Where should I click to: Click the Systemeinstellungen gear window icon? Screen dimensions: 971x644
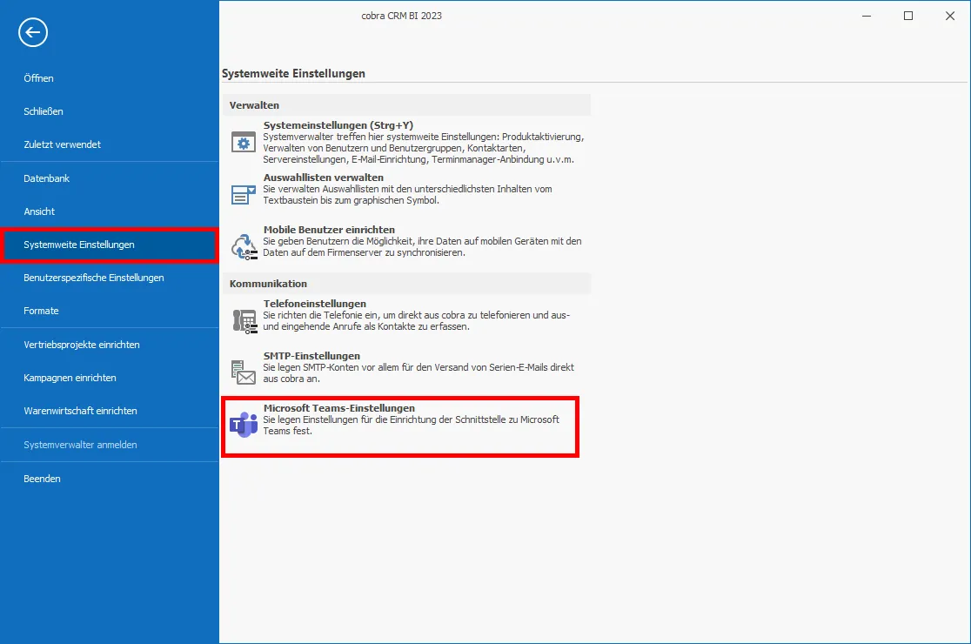(x=244, y=142)
